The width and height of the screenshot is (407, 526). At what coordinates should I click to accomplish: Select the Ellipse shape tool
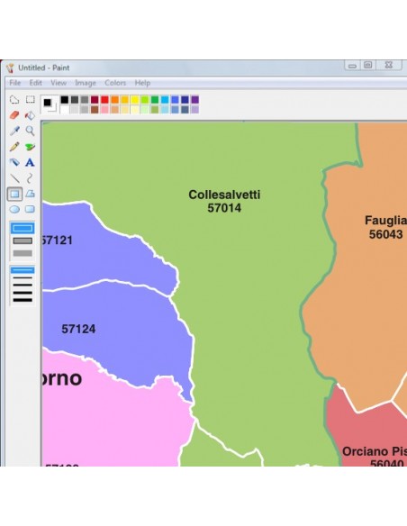[x=14, y=209]
